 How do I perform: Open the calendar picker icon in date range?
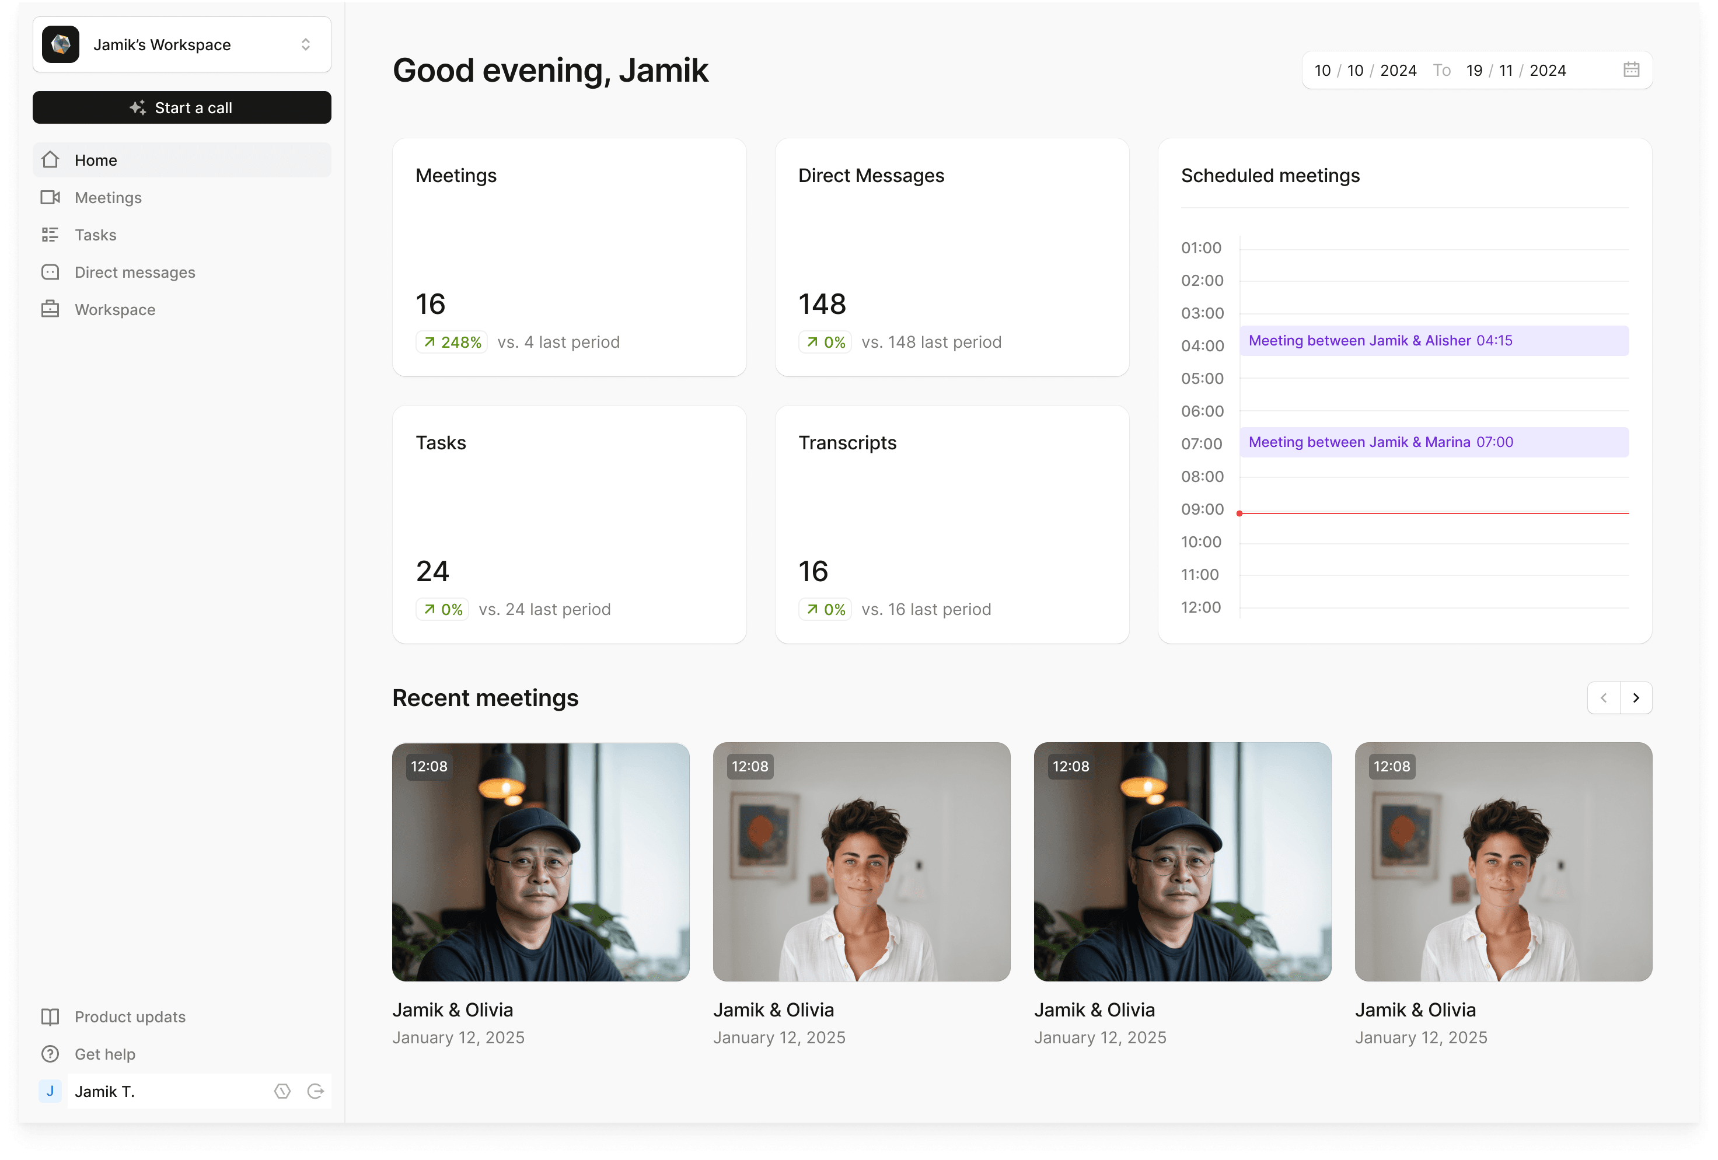1631,70
